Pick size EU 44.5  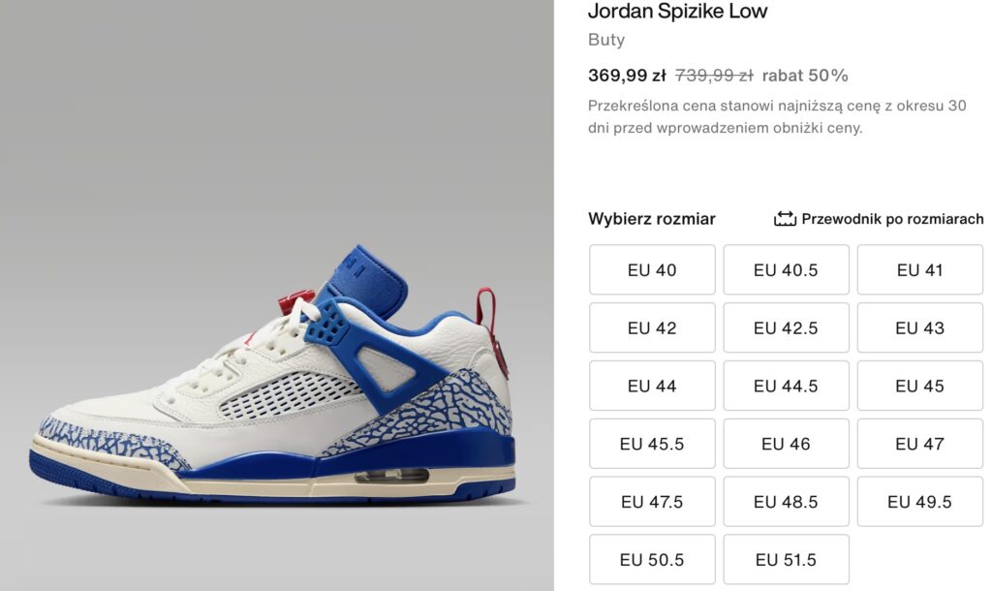click(x=787, y=386)
